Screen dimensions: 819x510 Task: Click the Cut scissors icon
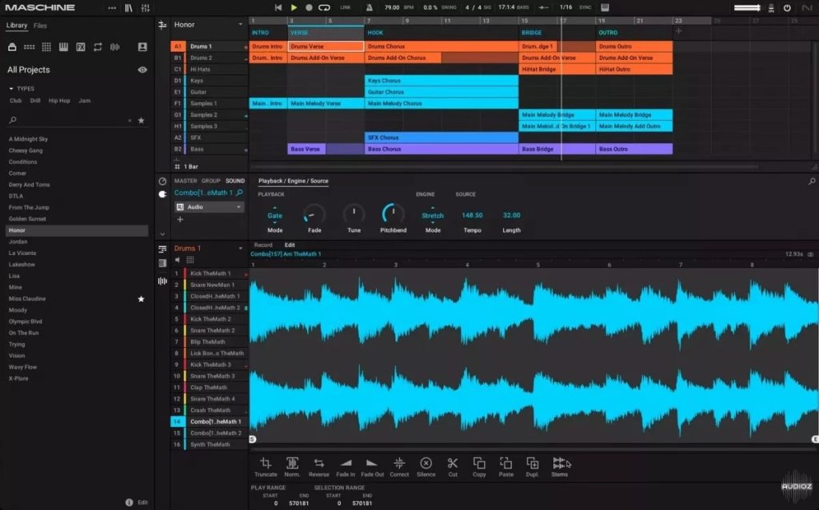click(452, 463)
